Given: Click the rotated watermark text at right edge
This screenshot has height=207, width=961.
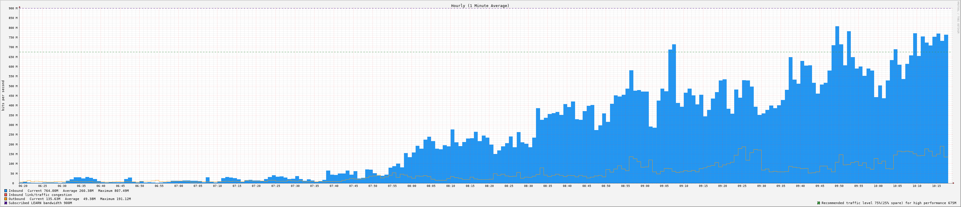Looking at the screenshot, I should click(x=958, y=17).
